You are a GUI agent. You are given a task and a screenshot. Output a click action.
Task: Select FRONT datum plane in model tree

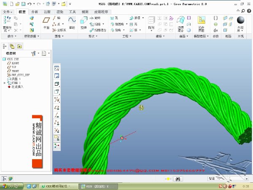pos(13,71)
